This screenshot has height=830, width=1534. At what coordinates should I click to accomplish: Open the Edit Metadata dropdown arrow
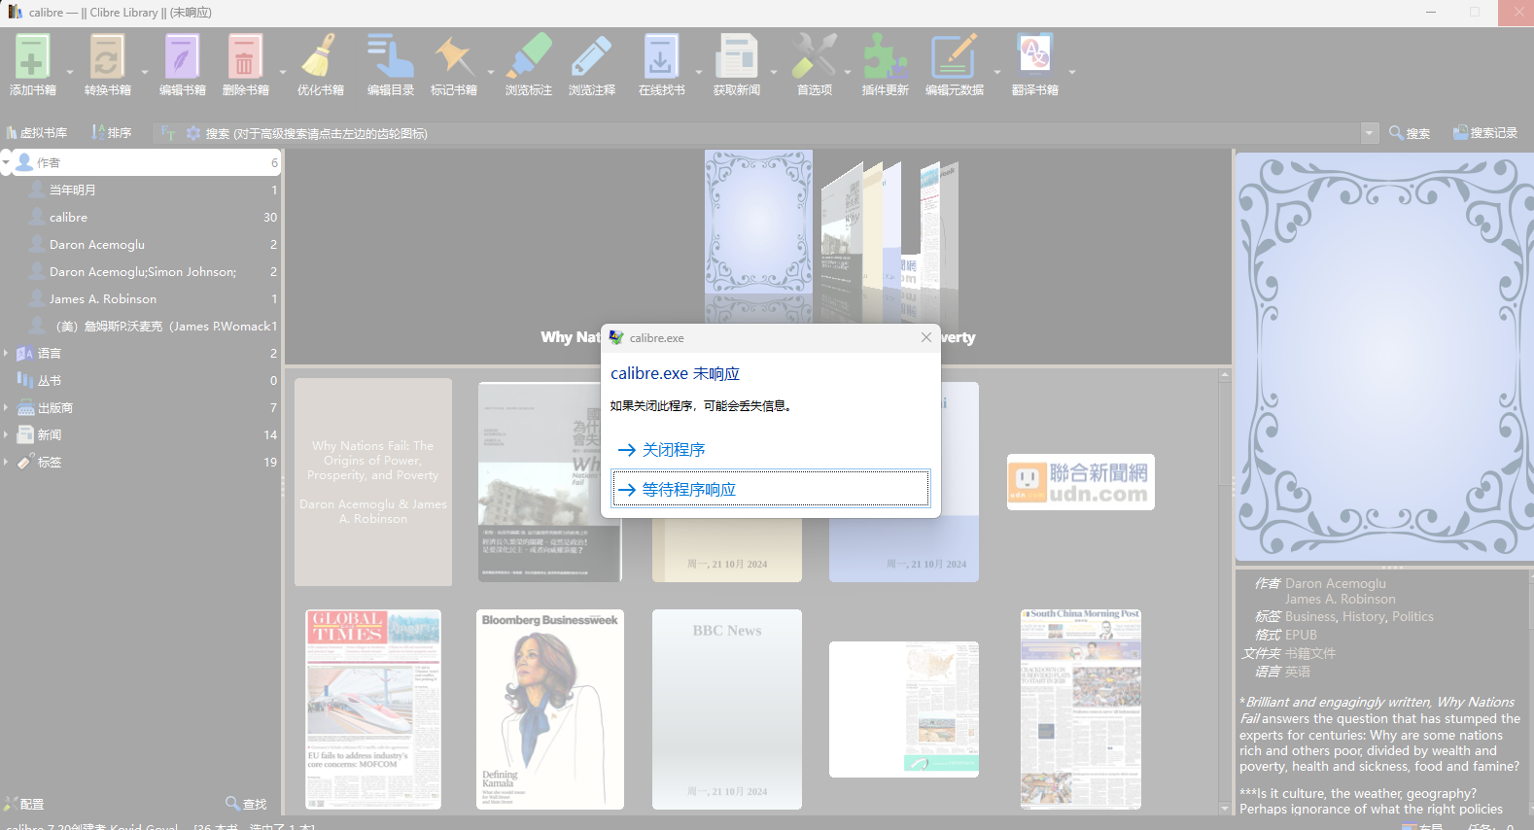click(x=996, y=72)
